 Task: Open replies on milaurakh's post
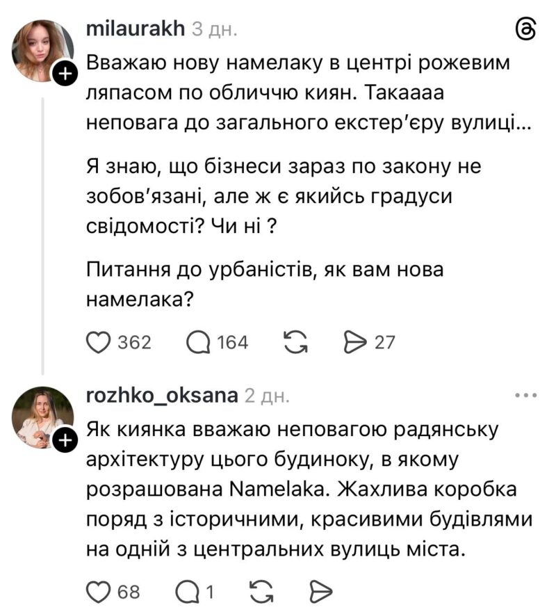(x=200, y=341)
